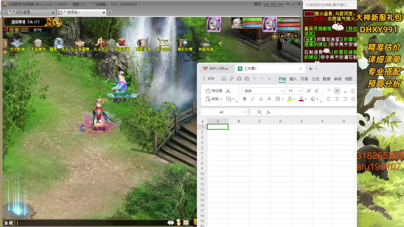Expand the fill color dropdown arrow

pos(294,99)
